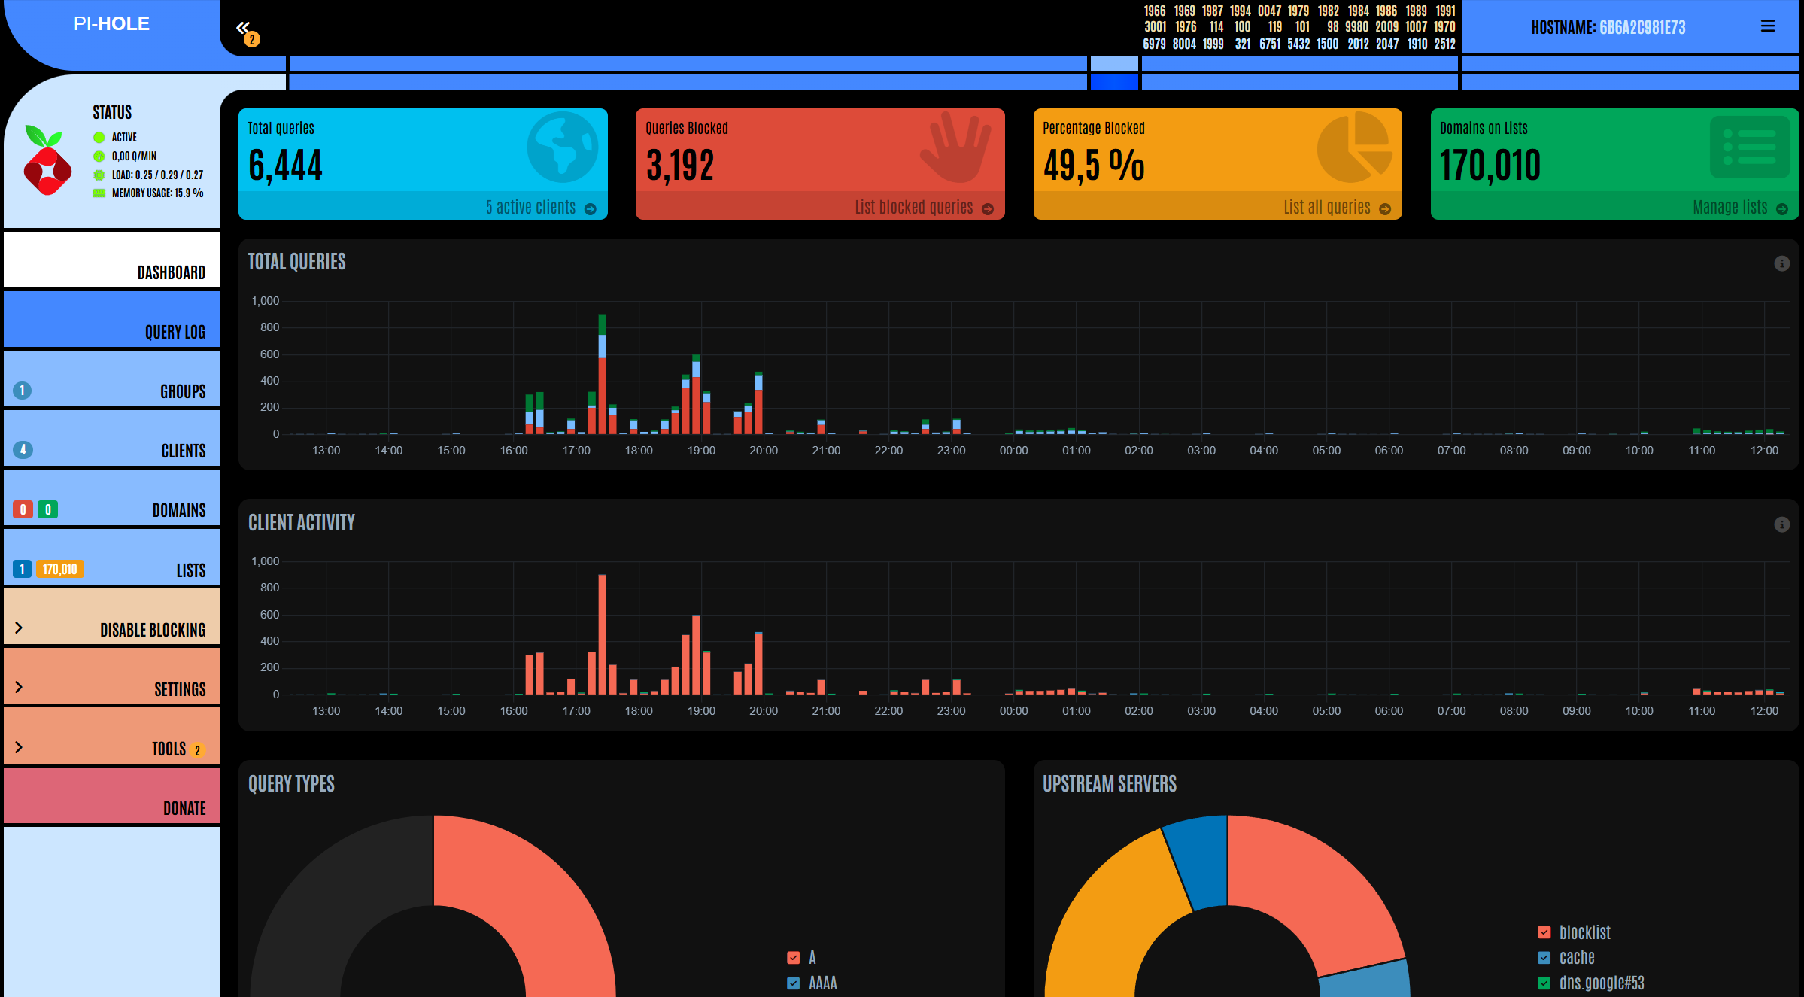Viewport: 1804px width, 997px height.
Task: Click the tallest bar in Client Activity chart
Action: click(602, 634)
